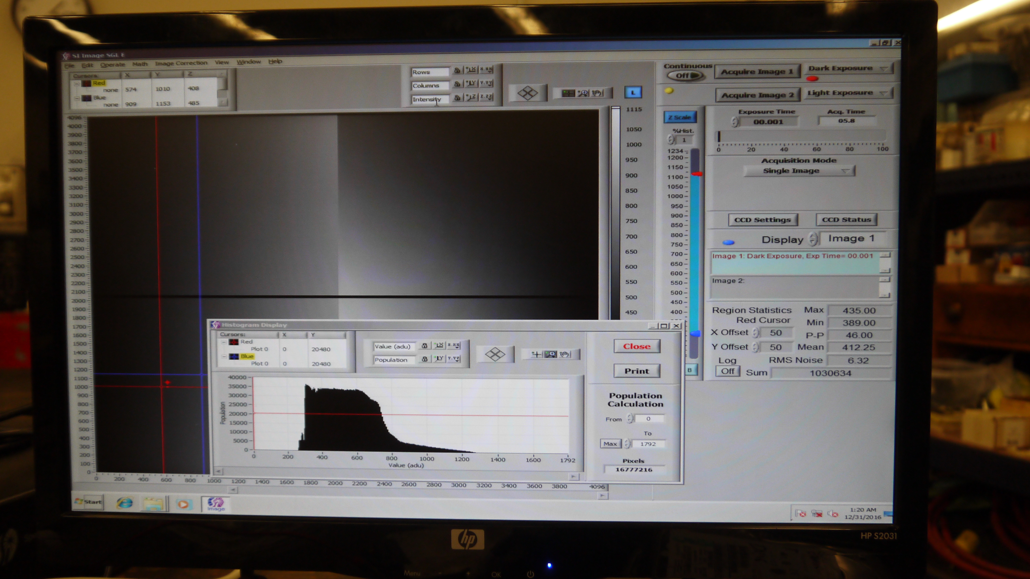
Task: Autoscale the Intensity Z axis once
Action: [x=471, y=97]
